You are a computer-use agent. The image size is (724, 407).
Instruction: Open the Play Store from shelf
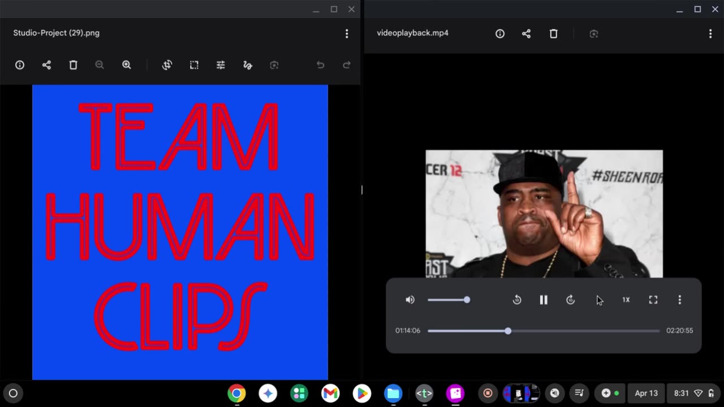point(362,393)
